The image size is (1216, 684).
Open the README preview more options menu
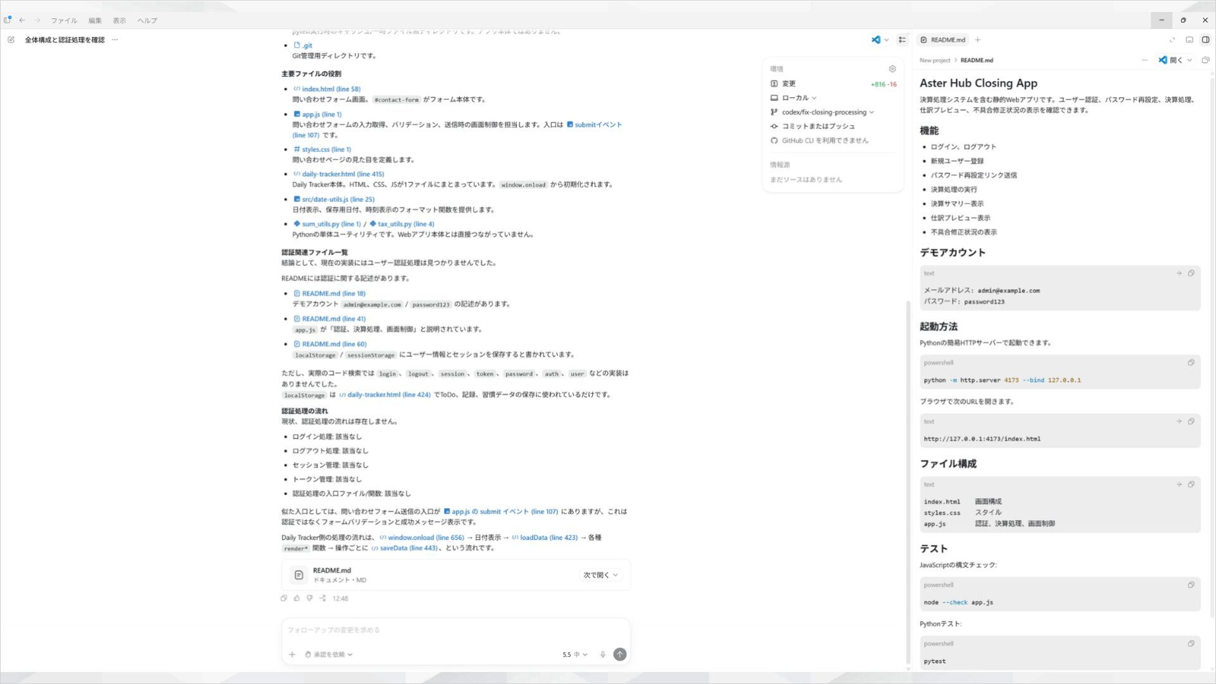[1145, 60]
